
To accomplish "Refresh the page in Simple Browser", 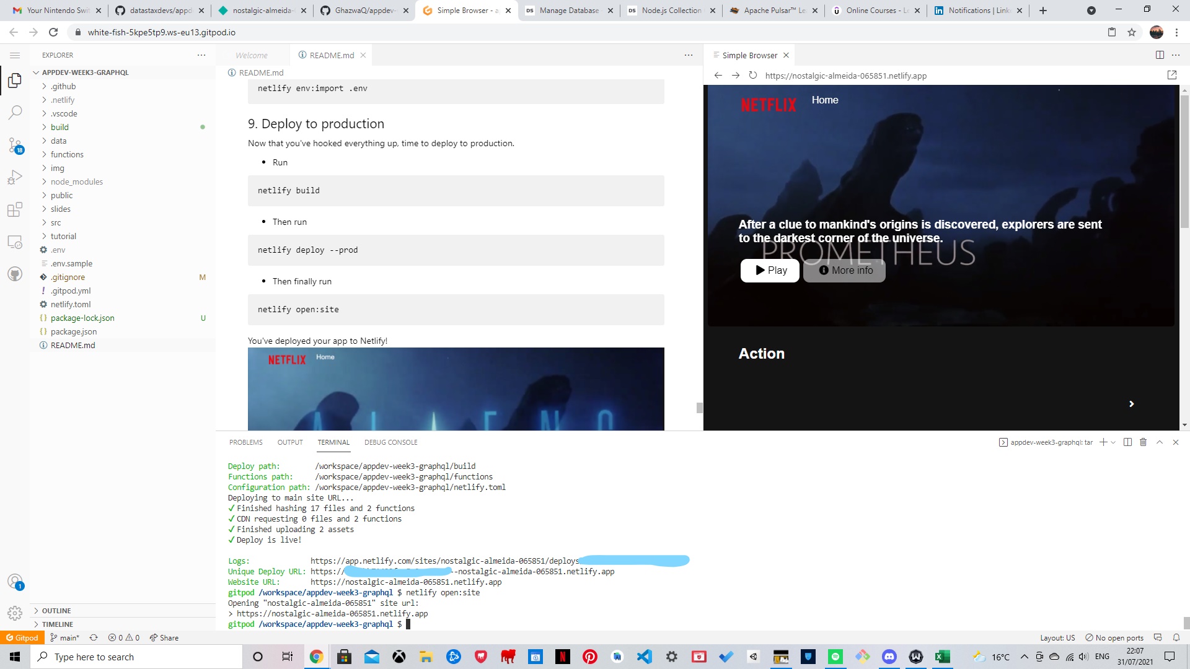I will pyautogui.click(x=753, y=75).
